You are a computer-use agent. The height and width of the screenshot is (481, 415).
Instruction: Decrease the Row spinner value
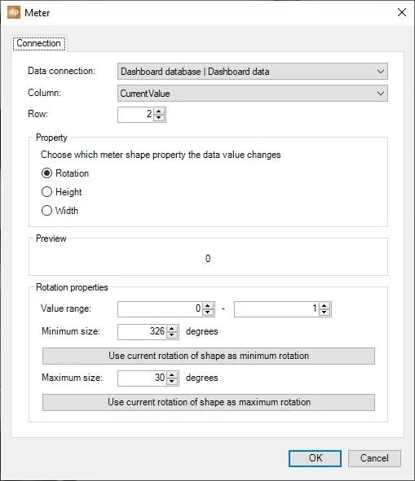tap(159, 118)
